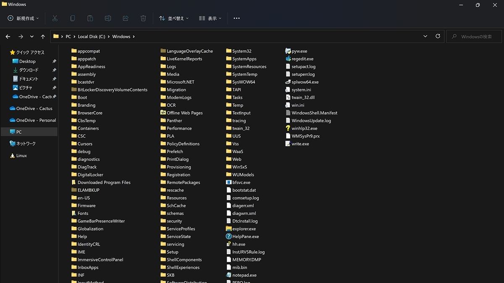Select the Prefetch folder
The height and width of the screenshot is (283, 504).
172,151
